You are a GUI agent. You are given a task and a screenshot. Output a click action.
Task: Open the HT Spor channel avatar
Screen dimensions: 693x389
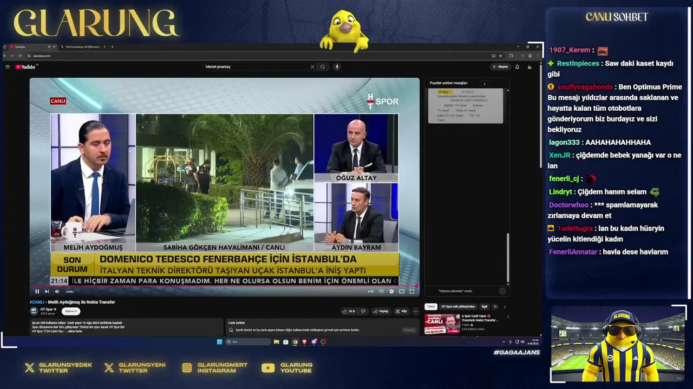(34, 311)
